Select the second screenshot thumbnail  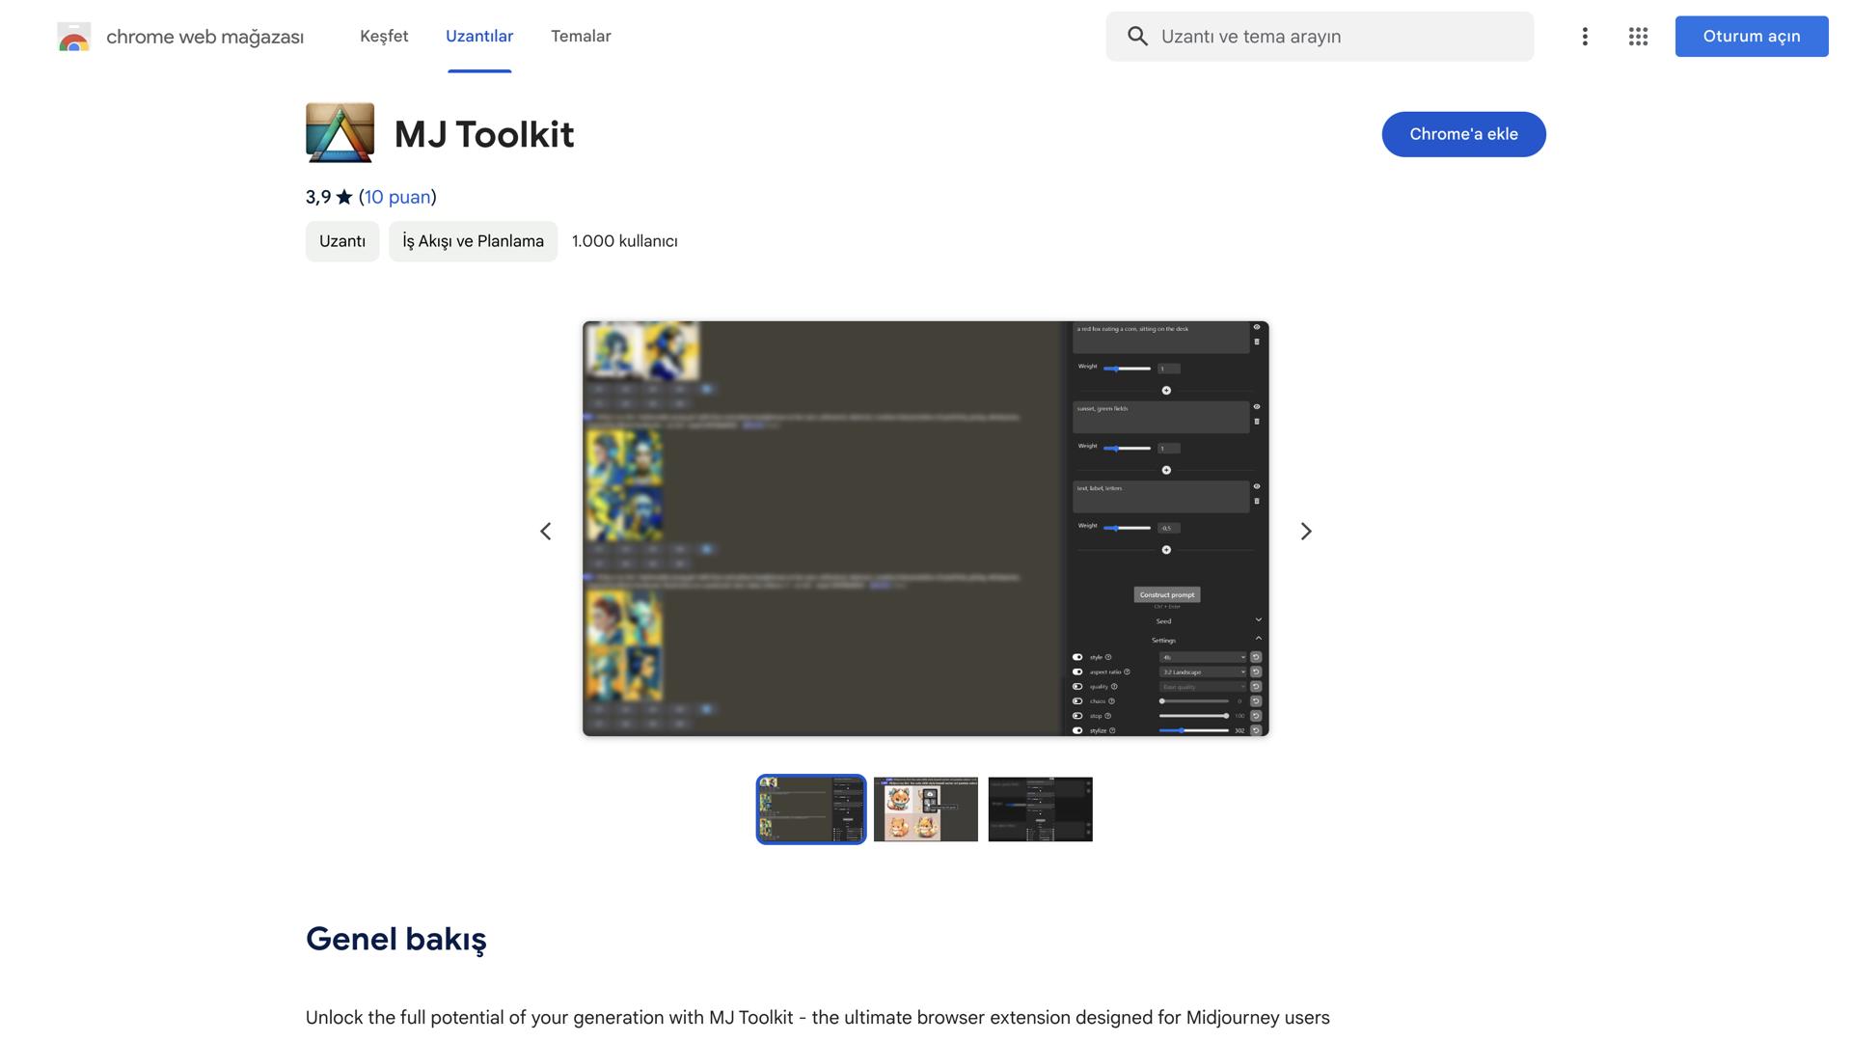click(x=925, y=809)
